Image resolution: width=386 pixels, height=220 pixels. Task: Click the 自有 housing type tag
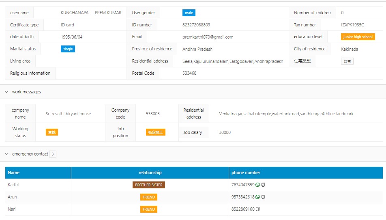click(347, 61)
